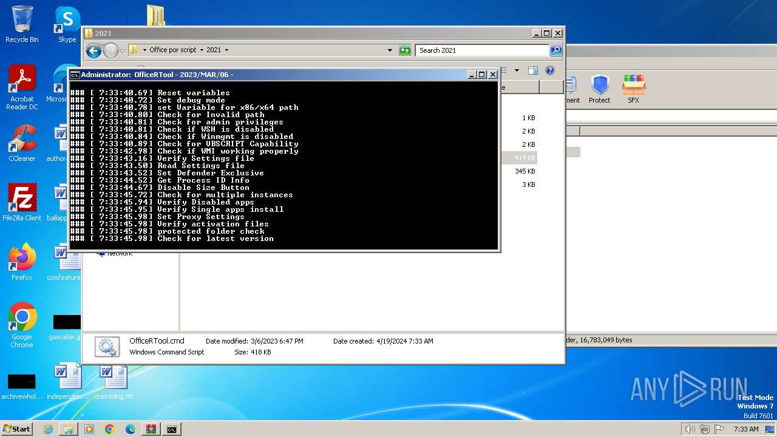Minimize the OfficeRTool console window
Image resolution: width=777 pixels, height=437 pixels.
(472, 75)
